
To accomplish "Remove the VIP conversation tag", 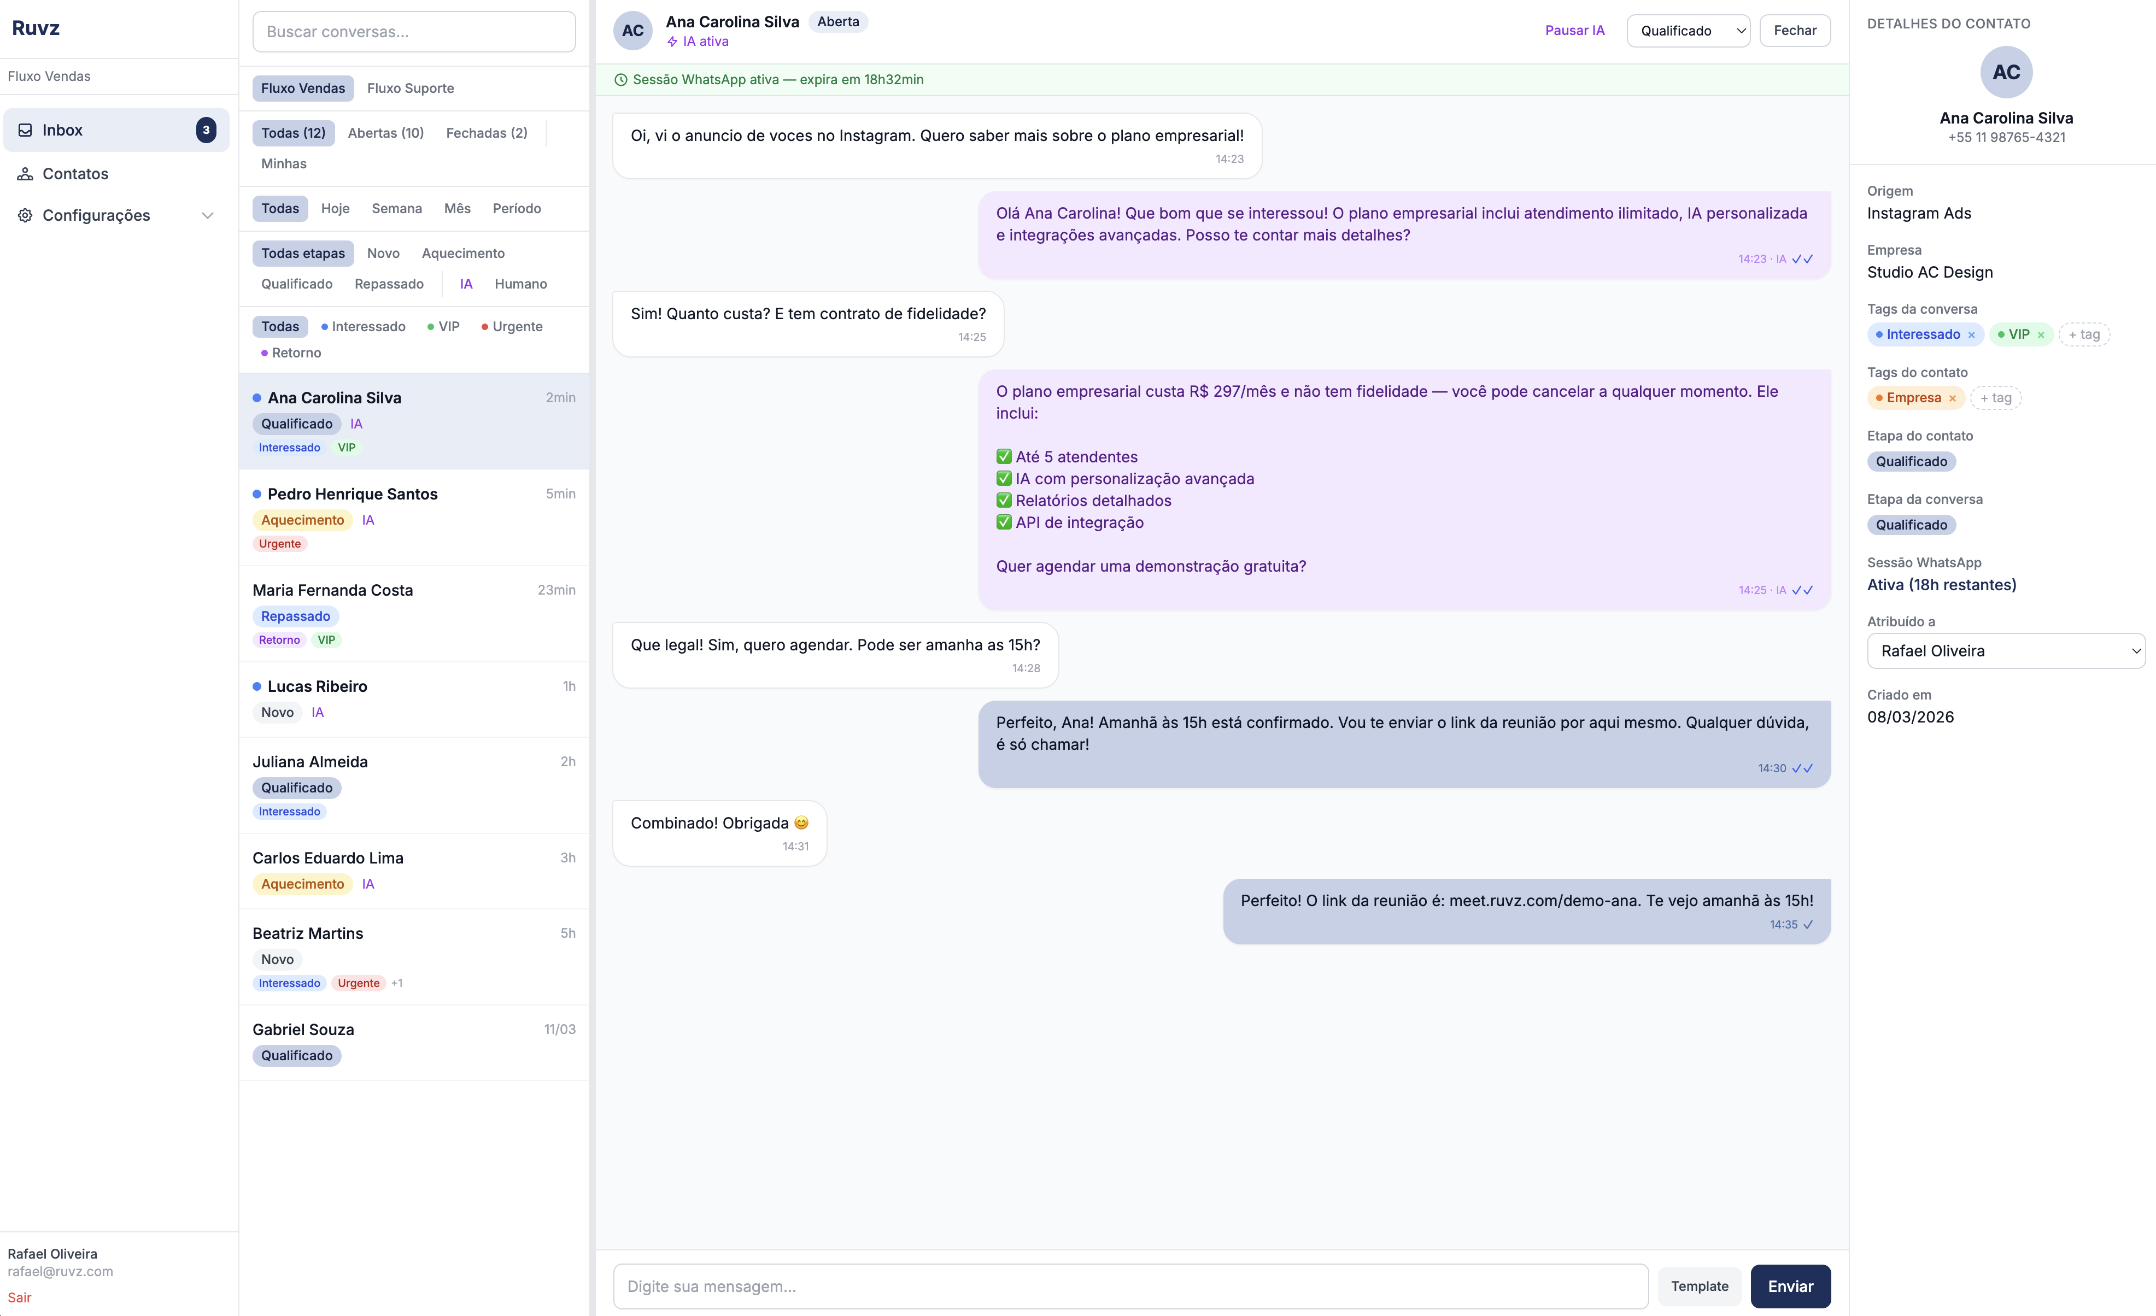I will [2041, 335].
